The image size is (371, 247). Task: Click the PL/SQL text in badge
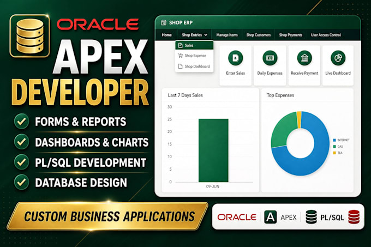[x=332, y=218]
